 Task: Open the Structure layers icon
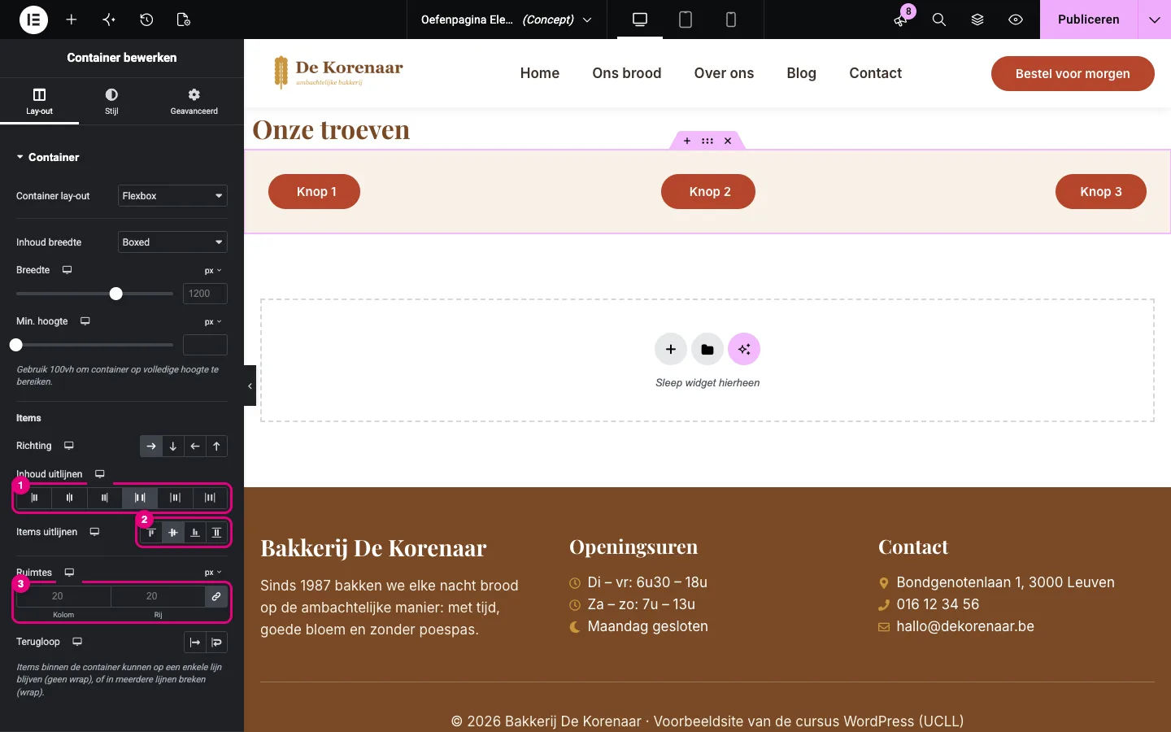tap(977, 20)
